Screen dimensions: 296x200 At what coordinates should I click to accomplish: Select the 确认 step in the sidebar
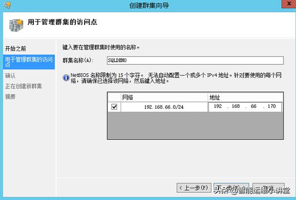(10, 76)
